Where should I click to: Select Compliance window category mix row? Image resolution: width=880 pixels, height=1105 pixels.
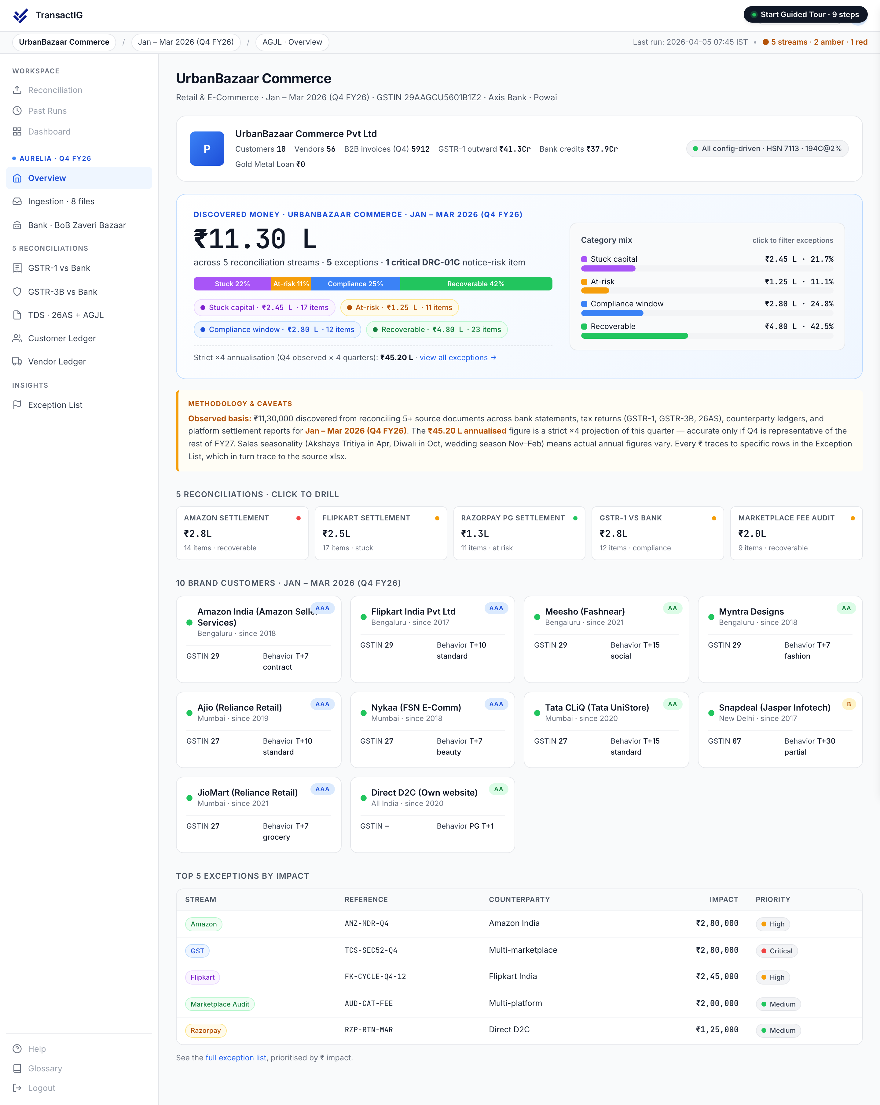click(707, 308)
